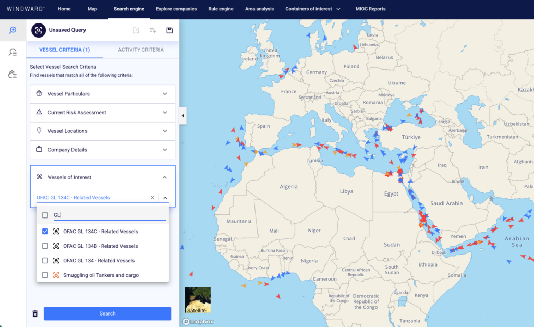Screen dimensions: 534x327
Task: Collapse the side panel with arrow handle
Action: tap(183, 116)
